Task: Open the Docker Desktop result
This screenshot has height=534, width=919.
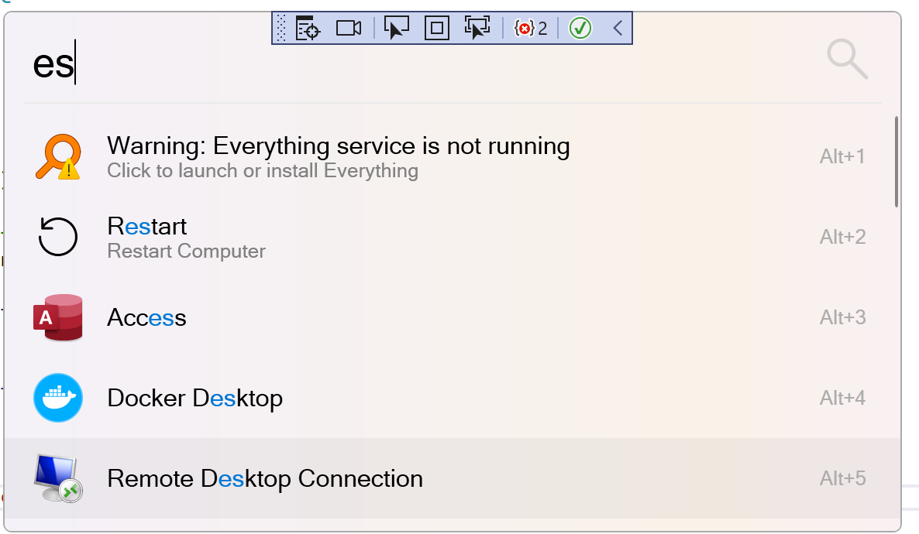Action: (x=453, y=398)
